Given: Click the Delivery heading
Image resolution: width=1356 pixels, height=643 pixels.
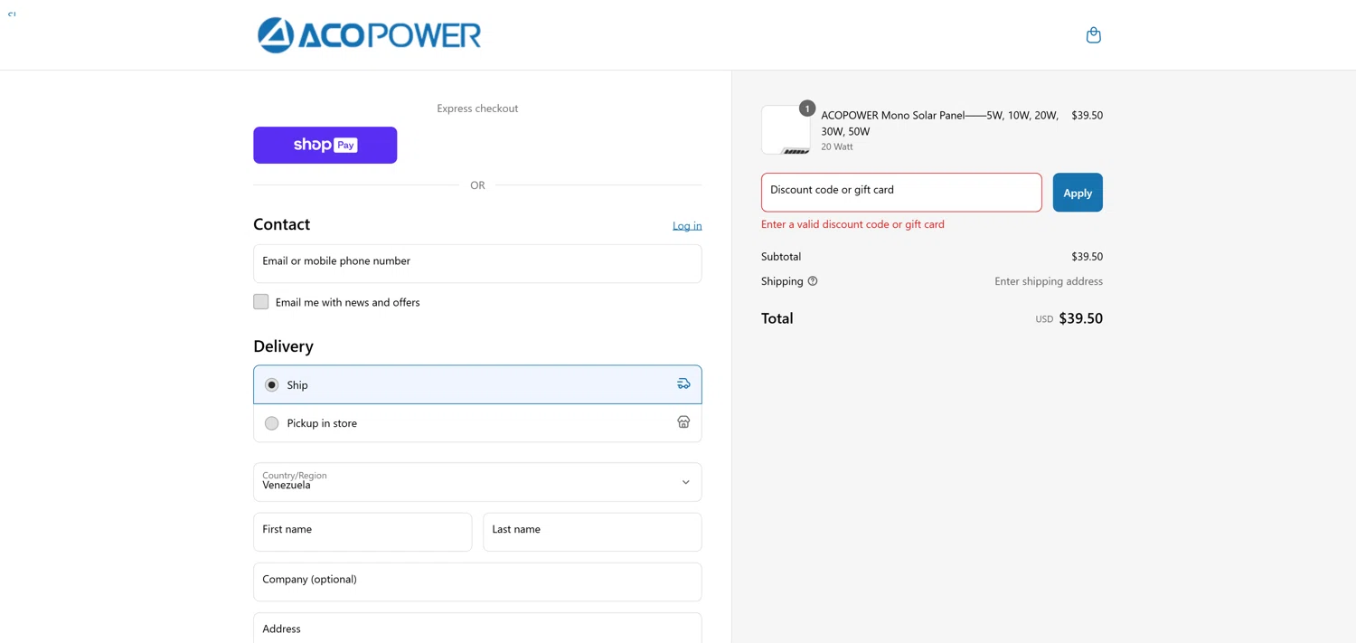Looking at the screenshot, I should click(283, 346).
